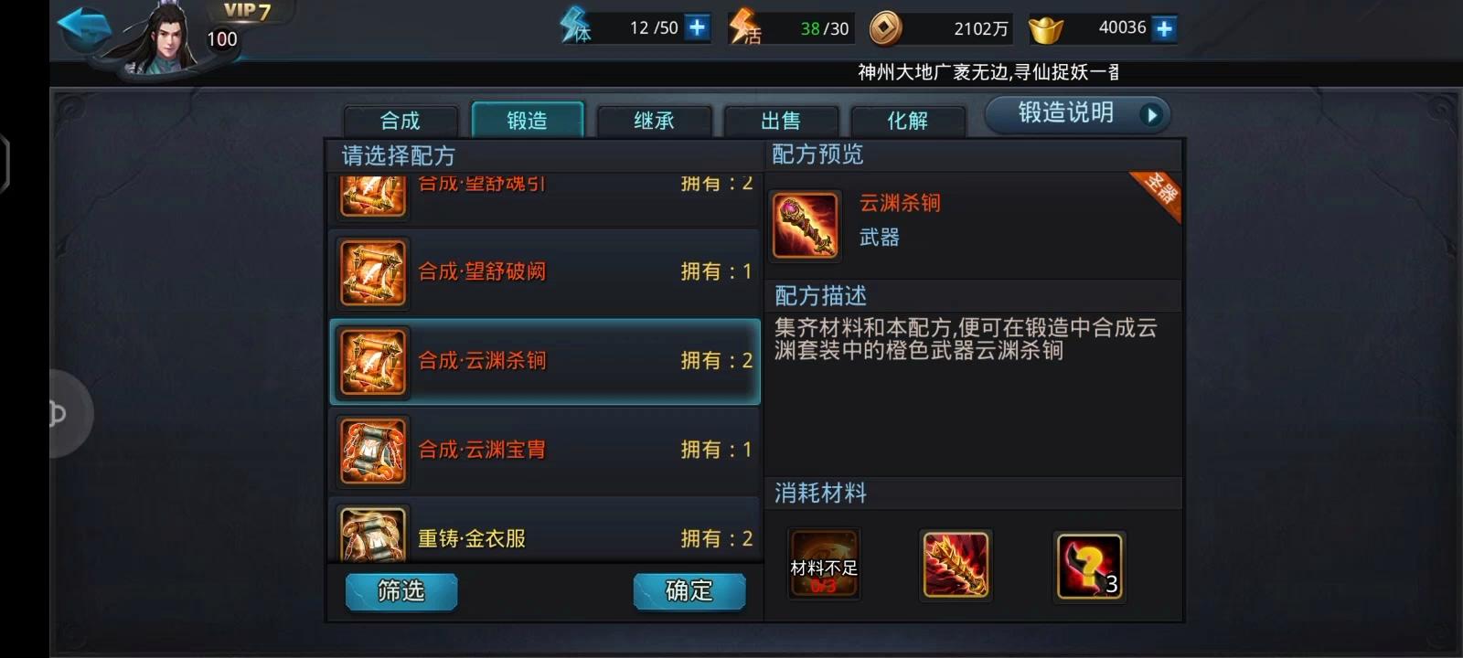Select recipe 合成·望舒破阙
This screenshot has width=1463, height=658.
(x=545, y=272)
